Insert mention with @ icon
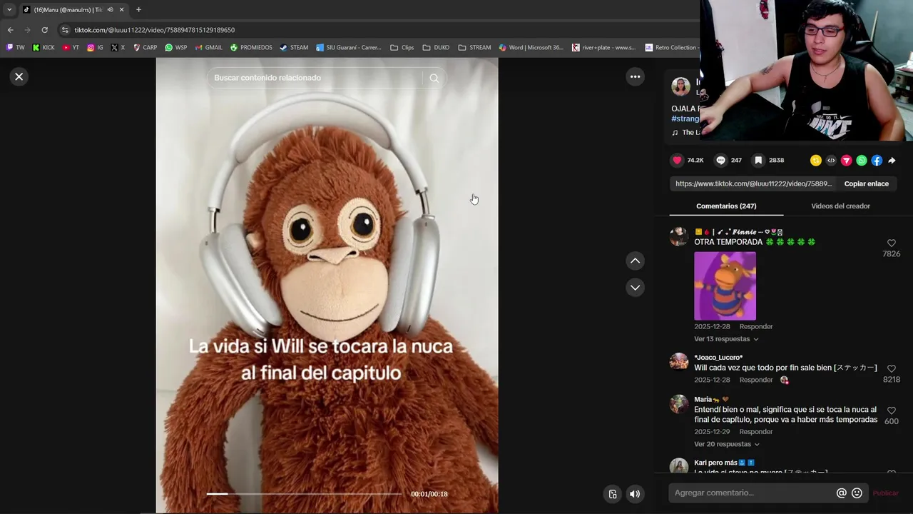 pos(841,493)
